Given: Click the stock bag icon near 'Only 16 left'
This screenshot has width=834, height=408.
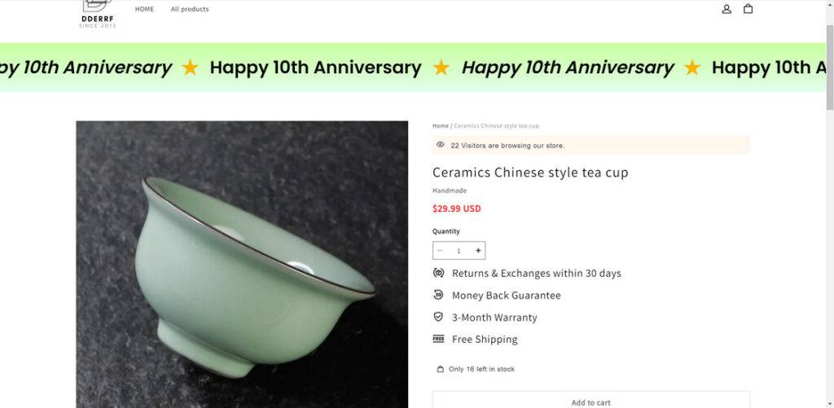Looking at the screenshot, I should 440,369.
